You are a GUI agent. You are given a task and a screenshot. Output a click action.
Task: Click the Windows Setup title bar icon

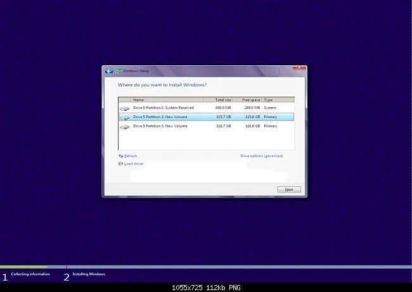pos(117,71)
